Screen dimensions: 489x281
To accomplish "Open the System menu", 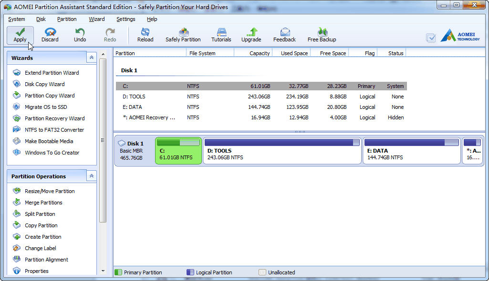I will (x=17, y=19).
